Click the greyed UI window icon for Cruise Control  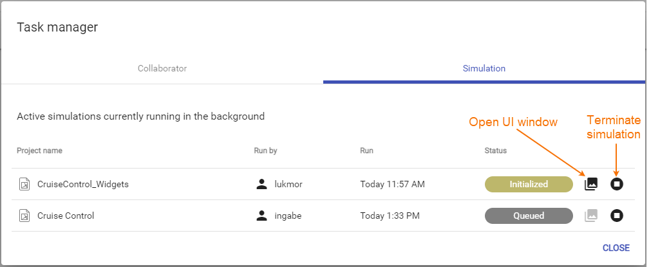pos(590,216)
